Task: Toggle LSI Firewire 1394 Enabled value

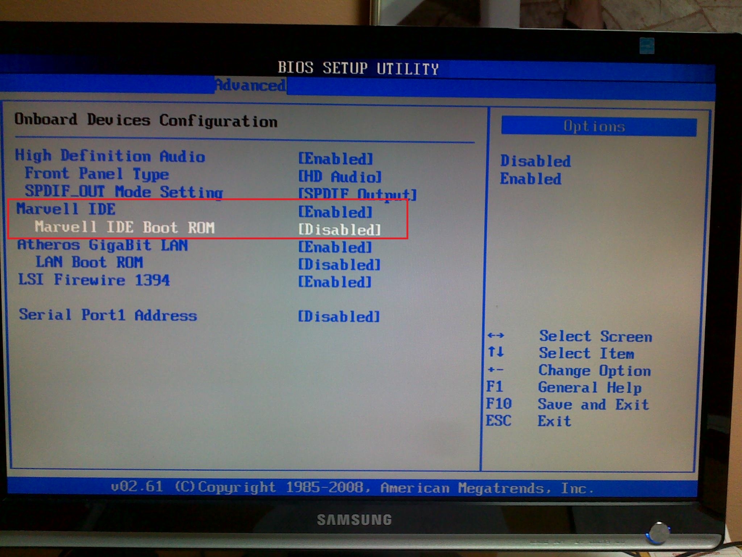Action: [x=335, y=282]
